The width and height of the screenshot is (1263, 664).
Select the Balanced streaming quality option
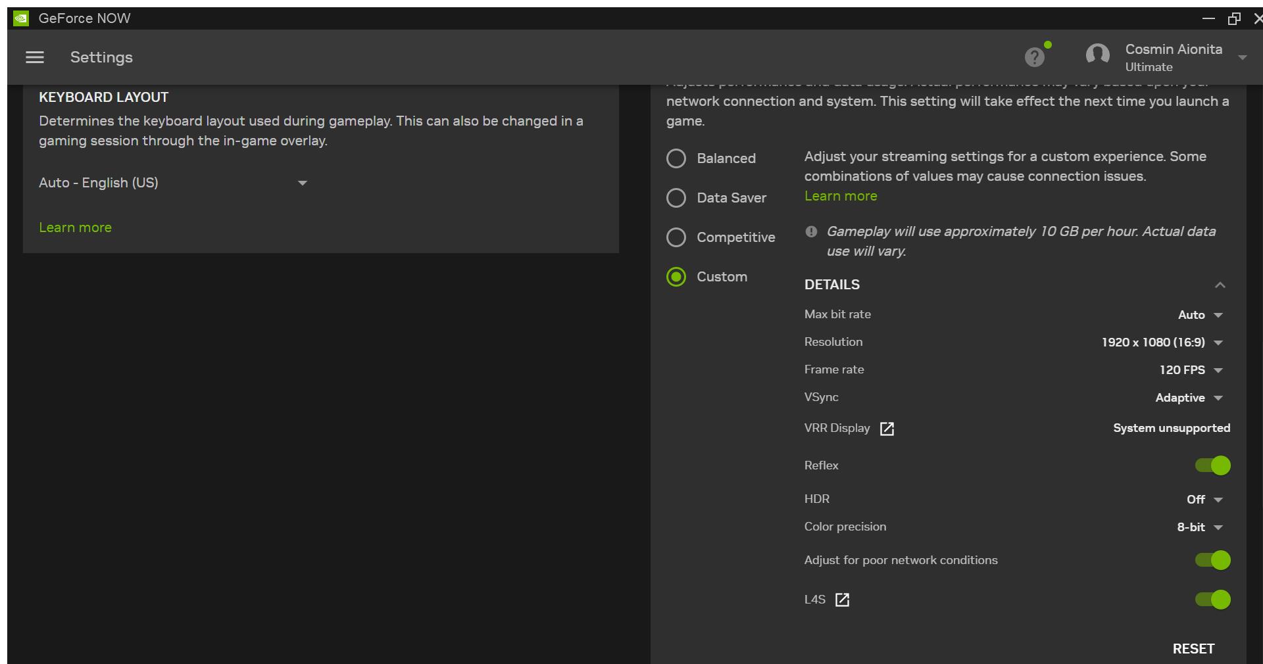(711, 158)
